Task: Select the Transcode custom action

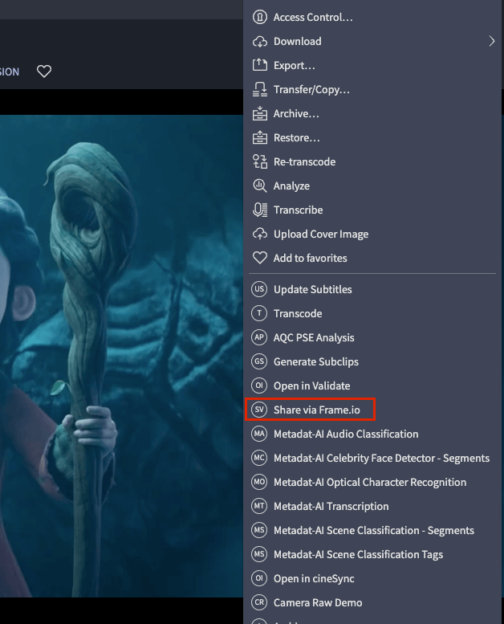Action: 372,313
